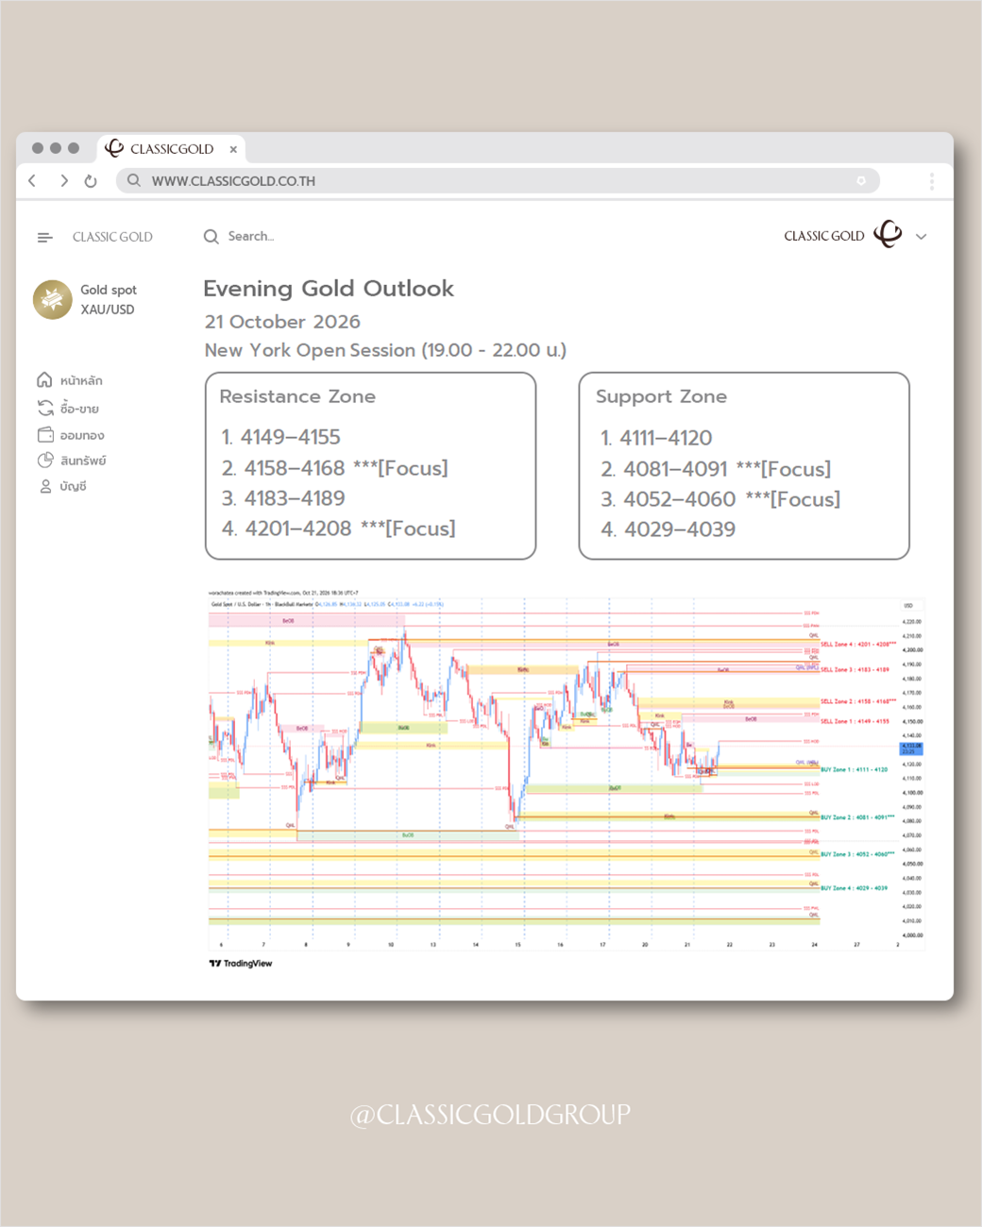Open the หน้าหลัก home icon
The width and height of the screenshot is (982, 1227).
coord(44,380)
